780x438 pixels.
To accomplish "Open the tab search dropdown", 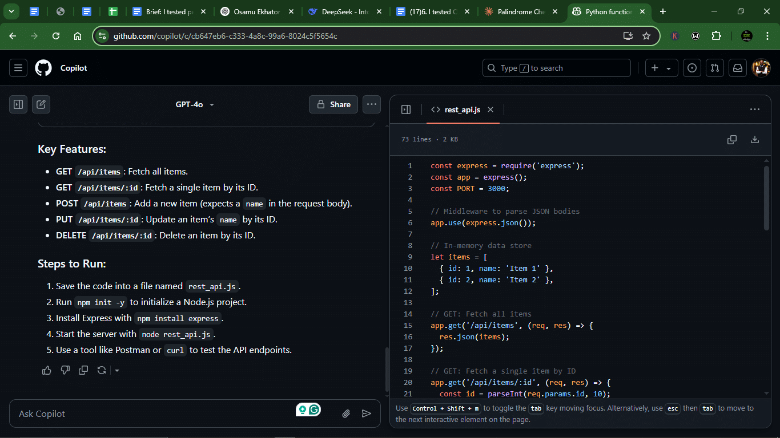I will (11, 11).
